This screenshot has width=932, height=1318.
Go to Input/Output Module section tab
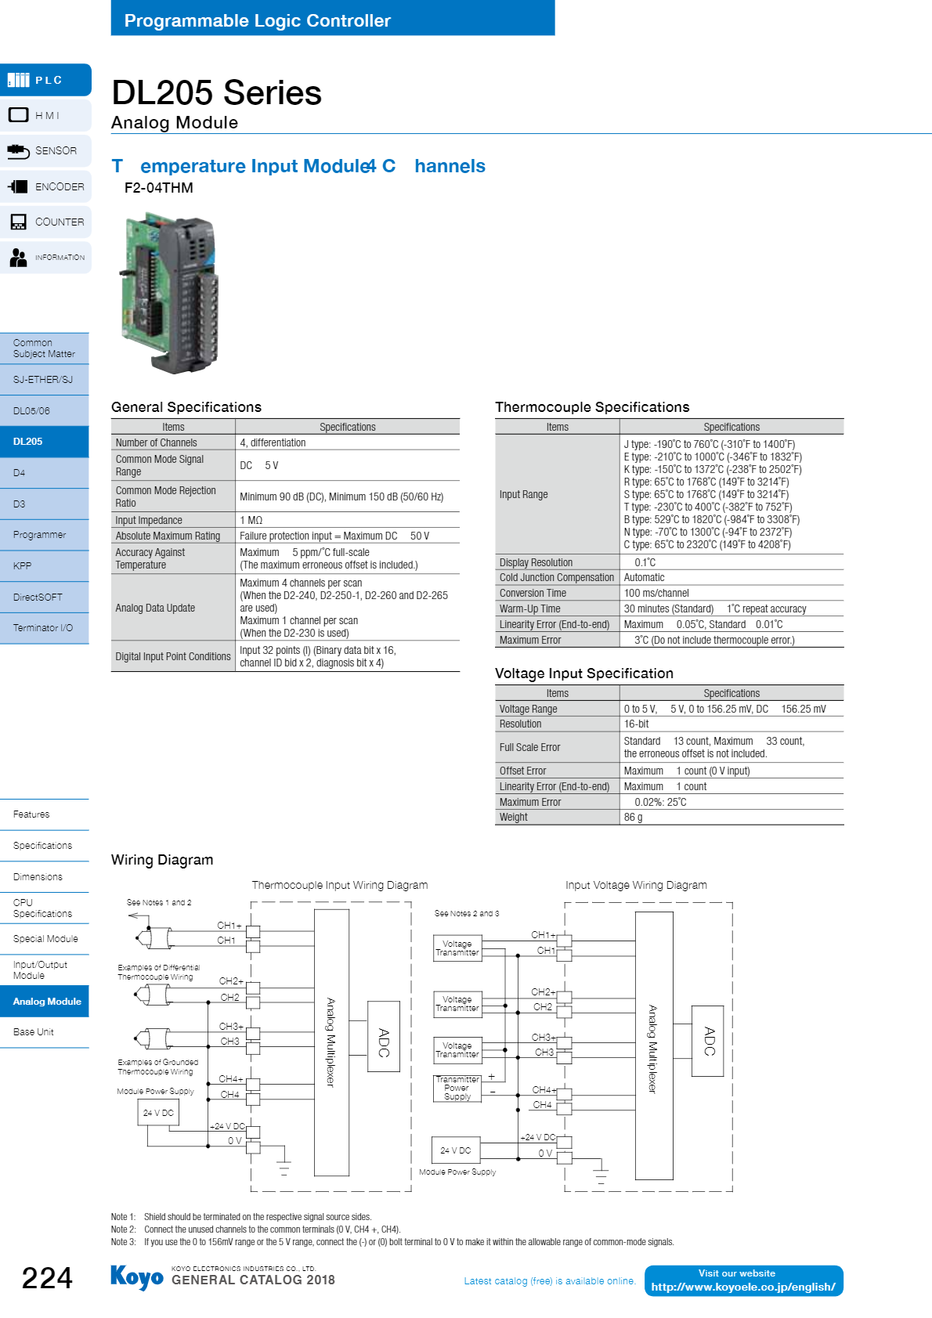coord(45,970)
